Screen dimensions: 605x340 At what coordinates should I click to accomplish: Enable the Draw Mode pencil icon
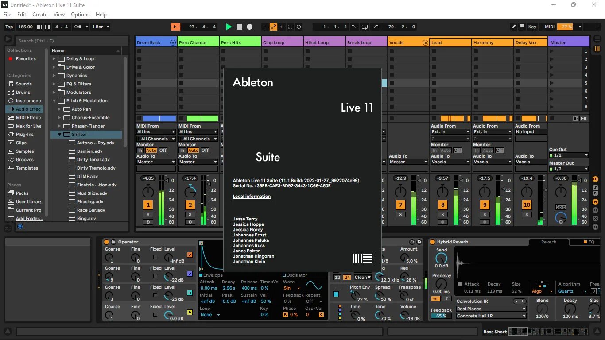pos(513,27)
